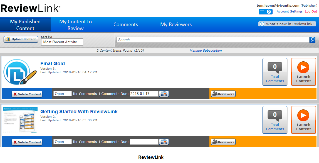Viewport: 319px width, 163px height.
Task: Click What's new in ReviewLink button
Action: tap(287, 24)
